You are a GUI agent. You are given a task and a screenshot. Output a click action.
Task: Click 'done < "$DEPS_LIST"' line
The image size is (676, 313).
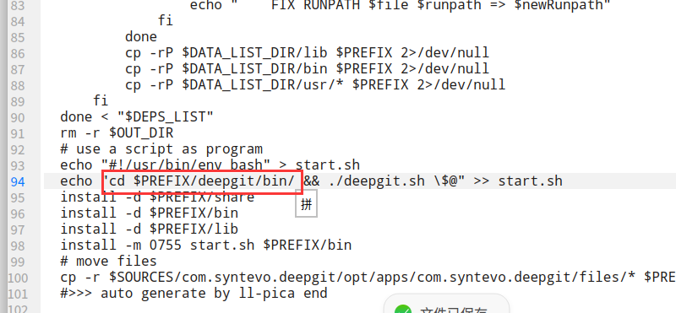pyautogui.click(x=137, y=117)
